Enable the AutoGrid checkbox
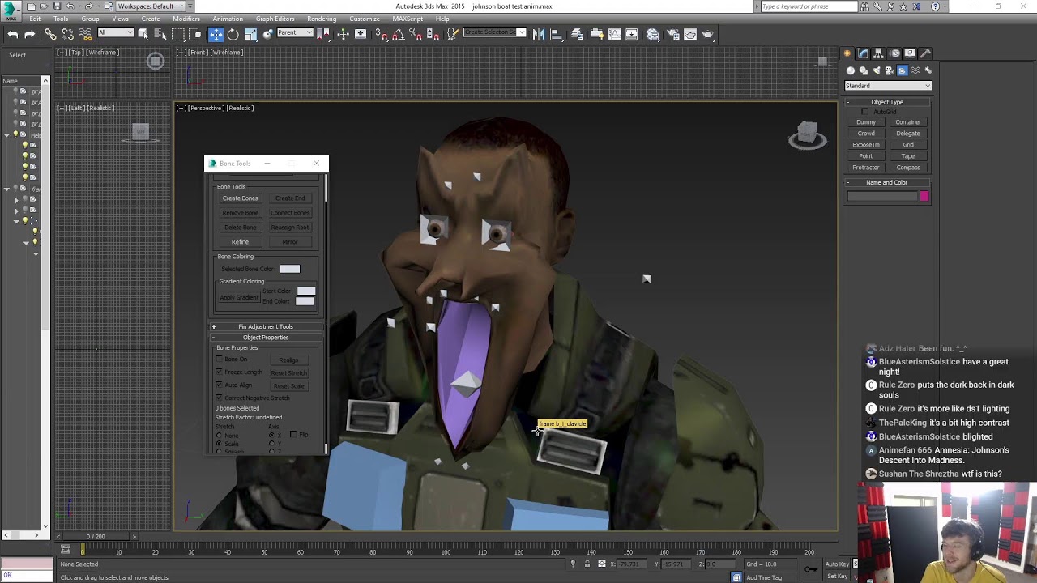This screenshot has height=583, width=1037. pos(865,112)
